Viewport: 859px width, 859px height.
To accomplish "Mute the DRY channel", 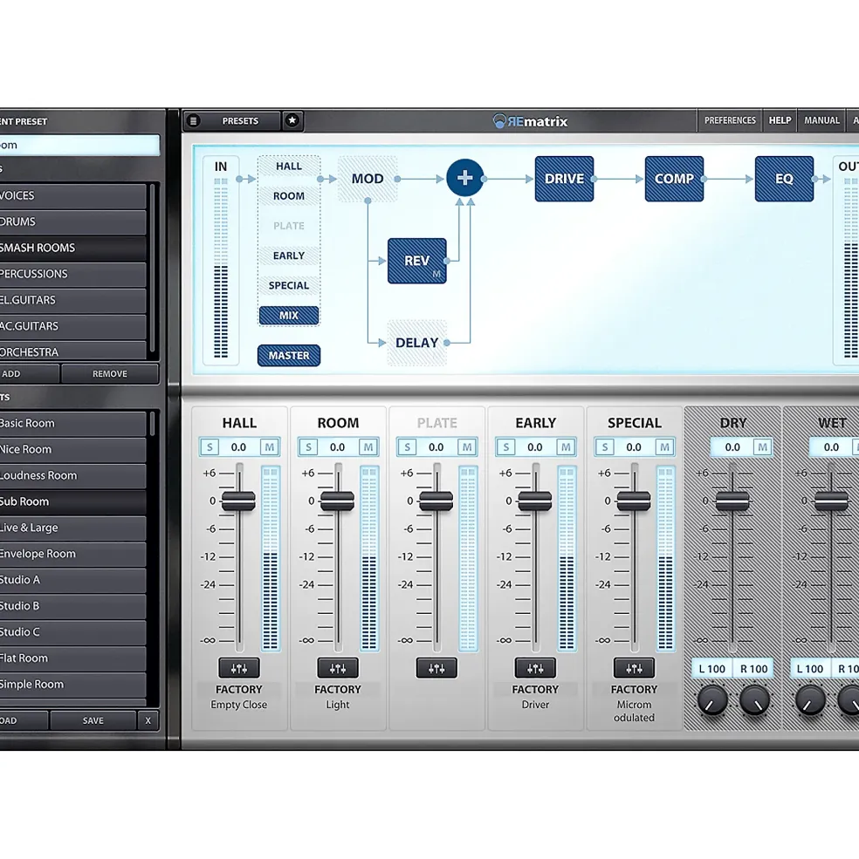I will 762,447.
